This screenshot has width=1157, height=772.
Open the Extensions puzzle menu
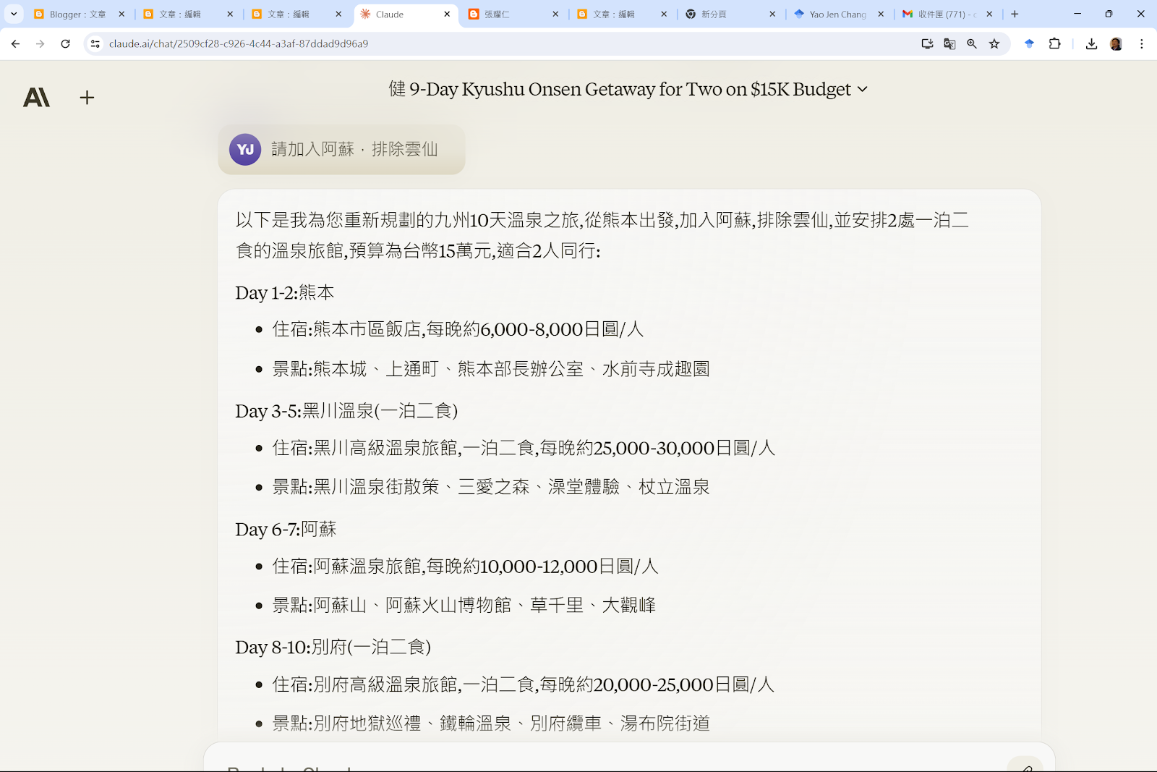coord(1054,44)
